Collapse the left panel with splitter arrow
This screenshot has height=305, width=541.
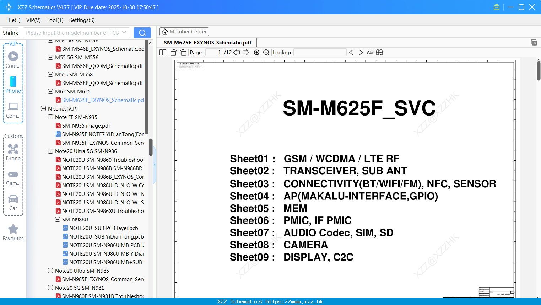(x=155, y=165)
